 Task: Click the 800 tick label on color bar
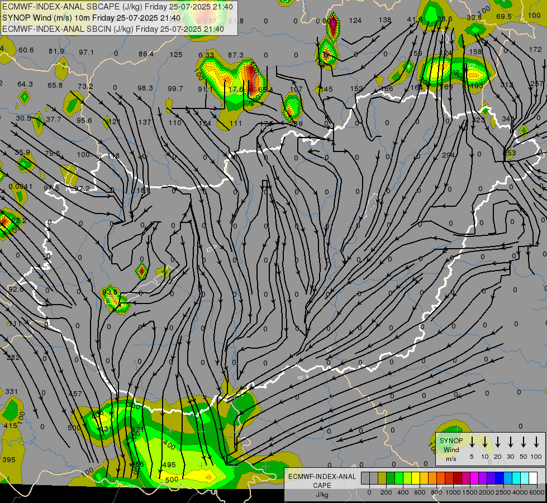coord(436,492)
